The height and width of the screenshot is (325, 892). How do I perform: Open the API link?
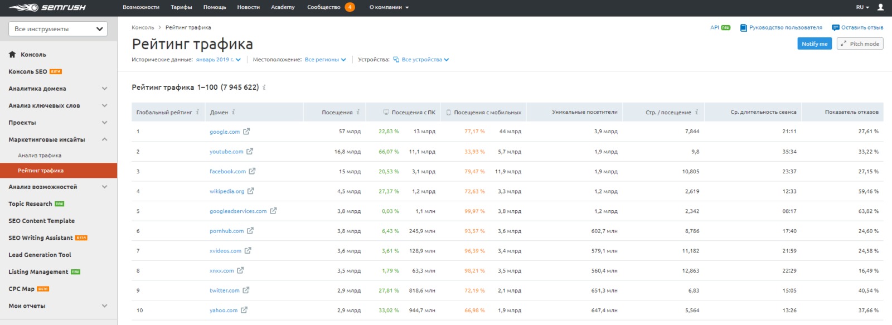(x=715, y=27)
